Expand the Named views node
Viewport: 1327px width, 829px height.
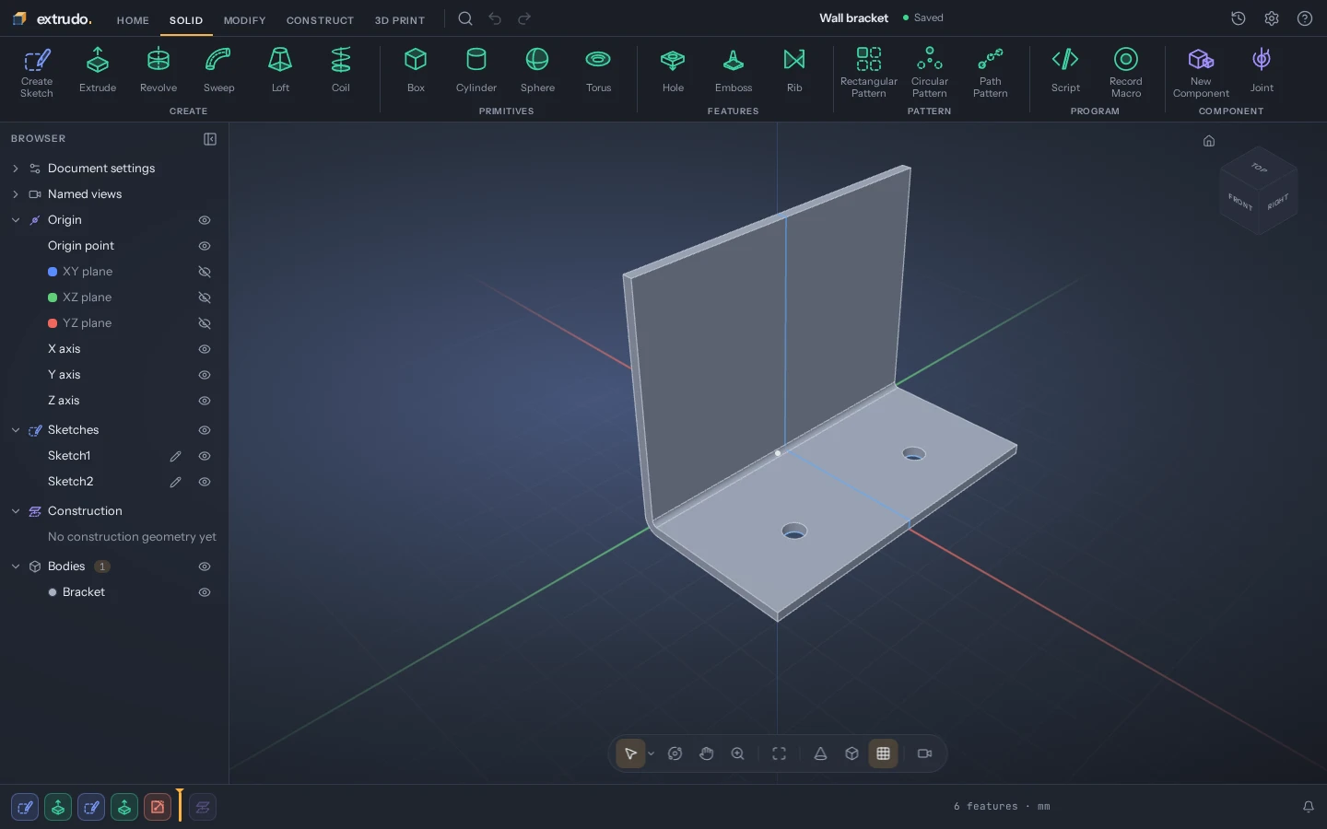tap(16, 194)
